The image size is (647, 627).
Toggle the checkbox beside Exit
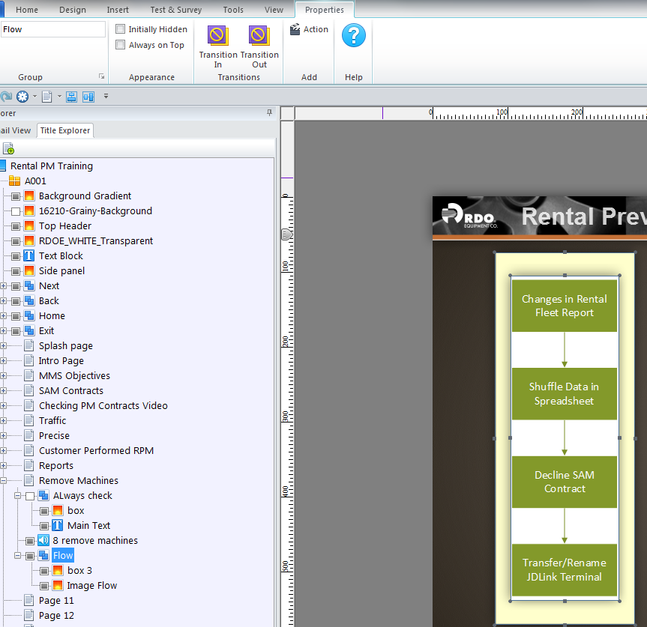(16, 331)
